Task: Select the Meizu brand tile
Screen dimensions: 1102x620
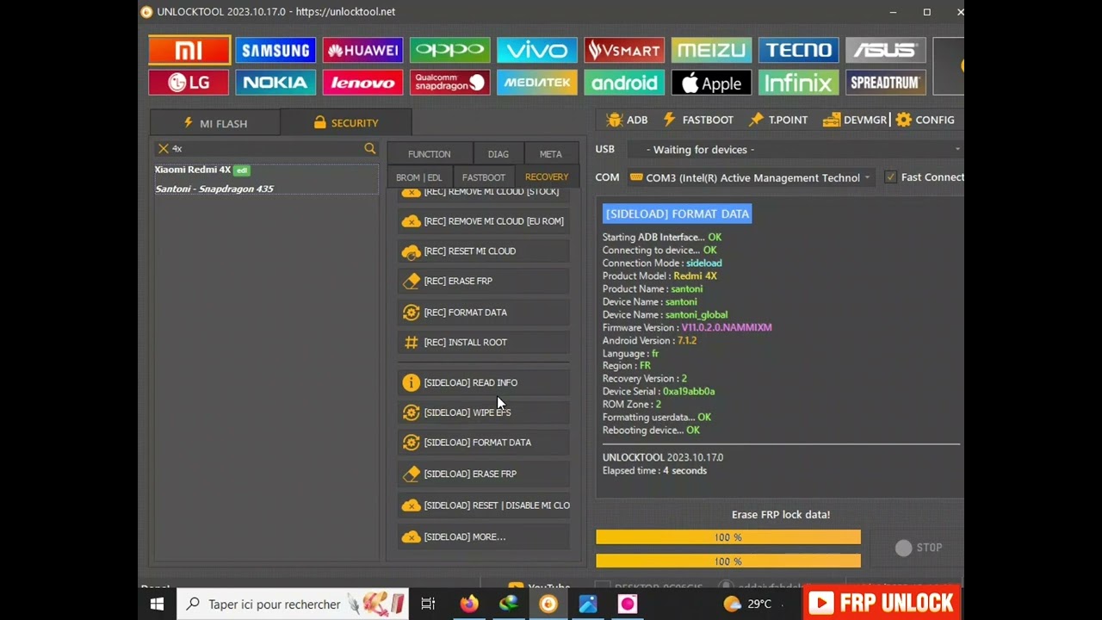Action: pos(711,50)
